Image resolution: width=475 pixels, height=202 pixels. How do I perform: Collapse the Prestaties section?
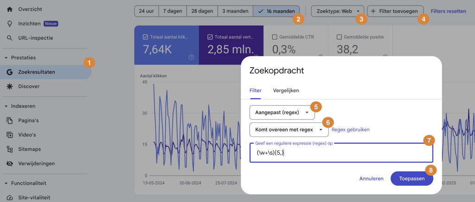click(6, 58)
